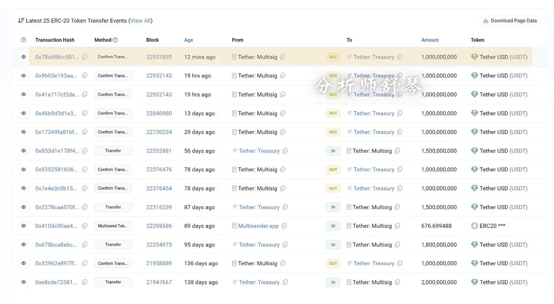Click eye icon for transaction 0x9352581636

tap(24, 170)
